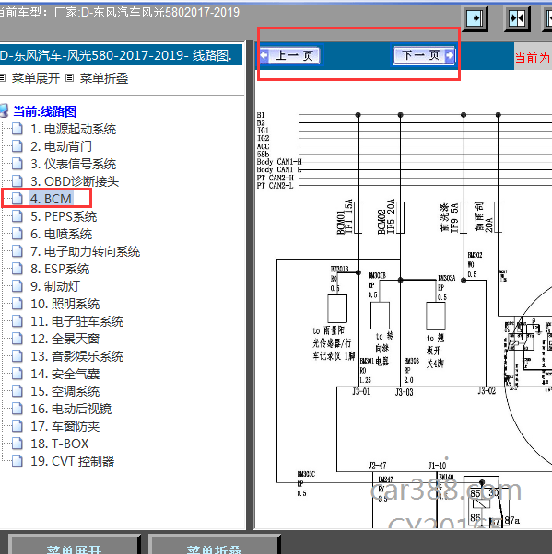Expand menu via 菜单展开 link icon
552x554 pixels.
tap(2, 77)
